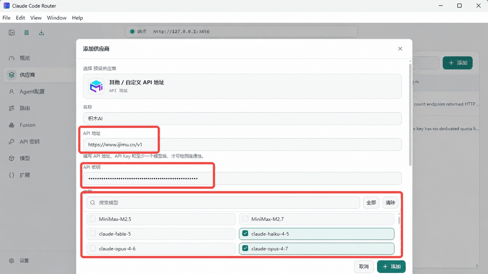The height and width of the screenshot is (274, 488).
Task: Click the 名称 field containing 积木AI
Action: coord(242,119)
